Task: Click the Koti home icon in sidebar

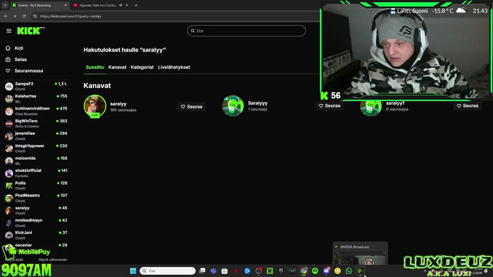Action: (8, 48)
